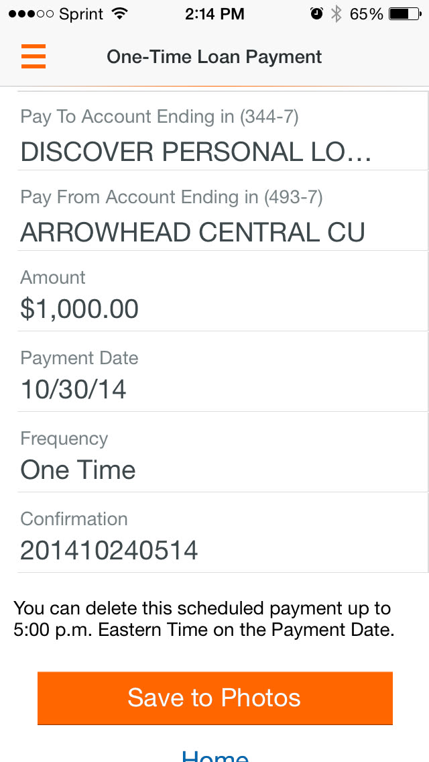Tap the One Time frequency value

pos(78,470)
